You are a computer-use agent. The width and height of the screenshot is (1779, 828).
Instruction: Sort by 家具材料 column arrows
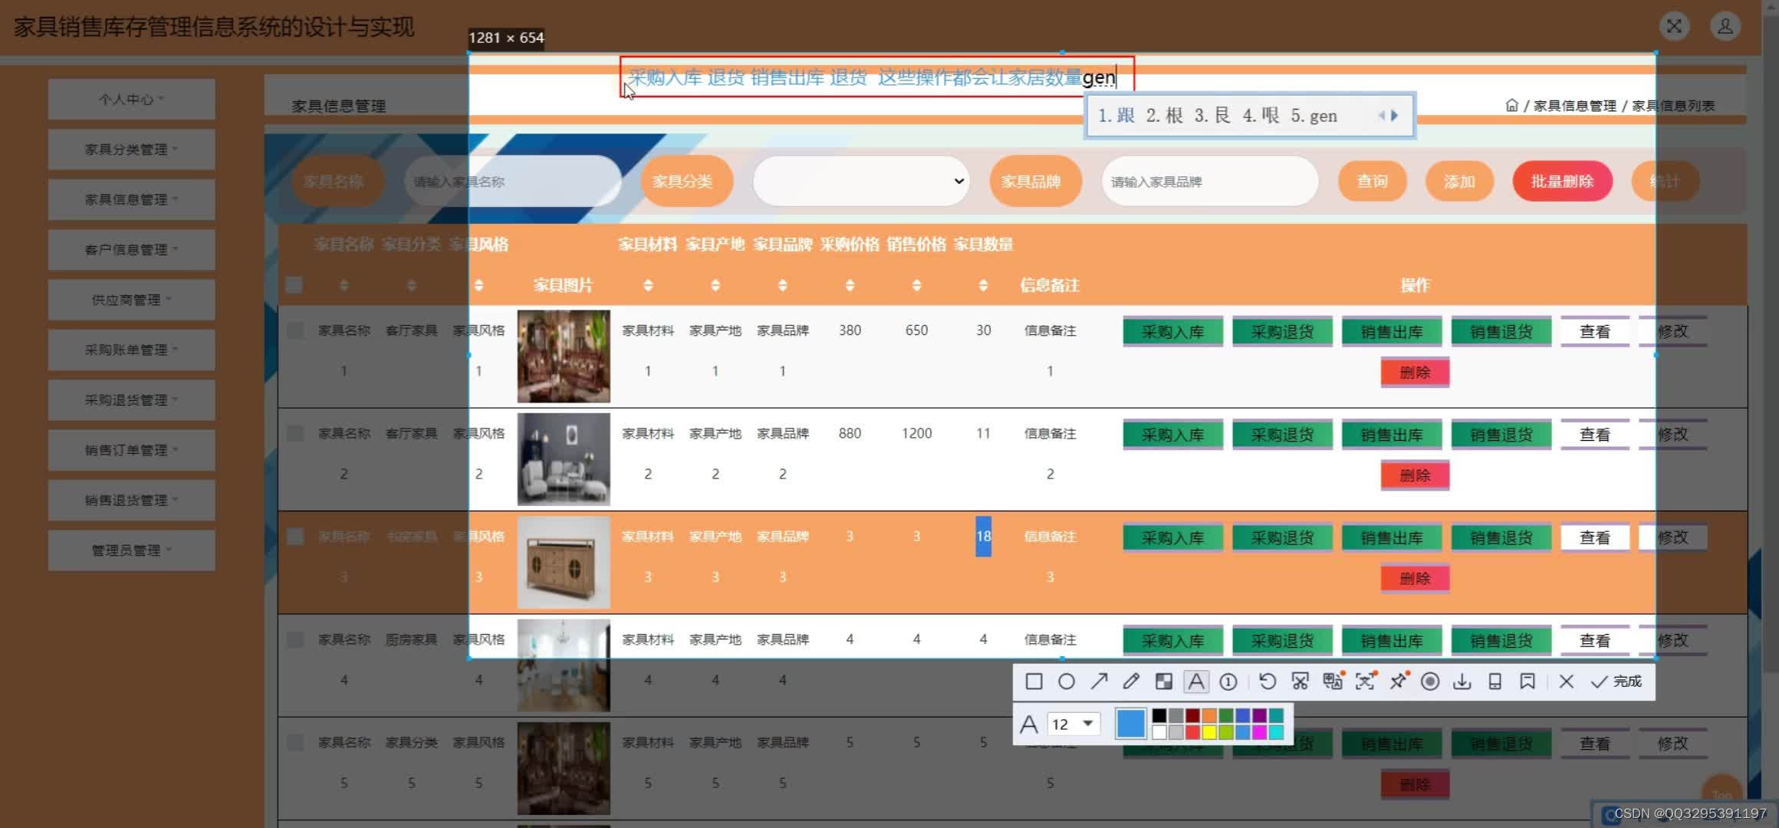pos(648,285)
